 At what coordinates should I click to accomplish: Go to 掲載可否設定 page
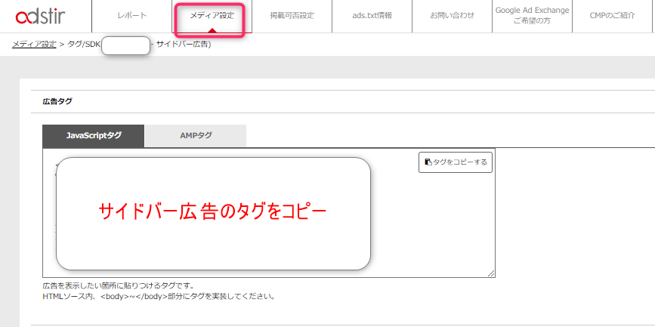pos(292,16)
